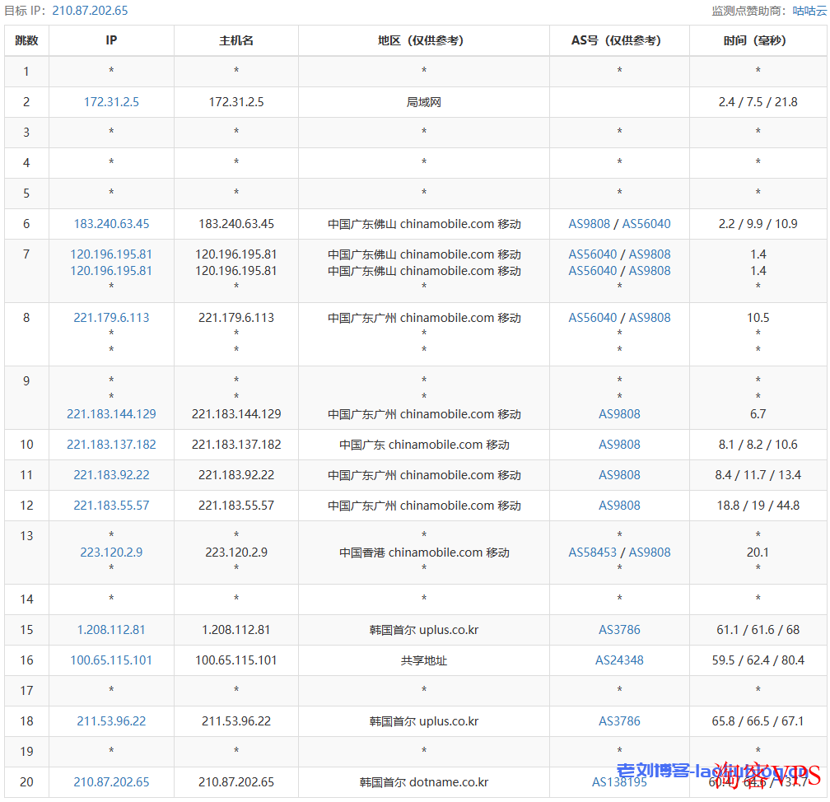The image size is (830, 802).
Task: Open IP link 221.183.92.22
Action: (x=111, y=475)
